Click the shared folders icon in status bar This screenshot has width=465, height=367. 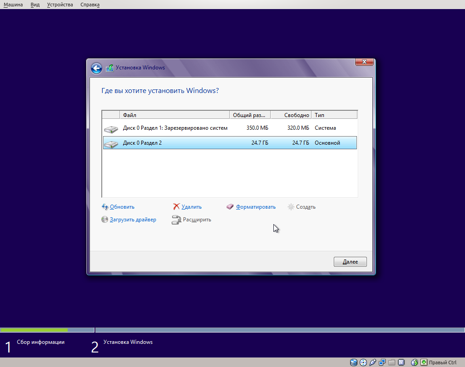click(x=391, y=362)
